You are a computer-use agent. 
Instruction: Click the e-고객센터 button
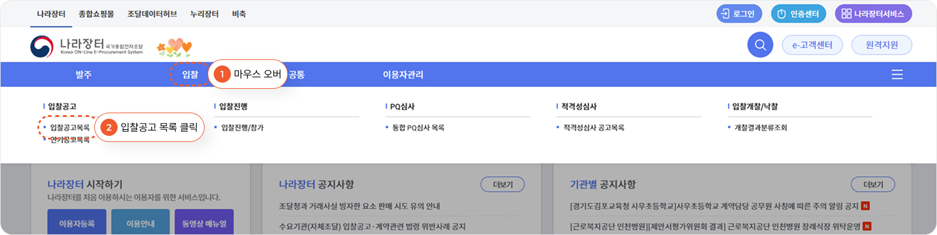tap(812, 45)
